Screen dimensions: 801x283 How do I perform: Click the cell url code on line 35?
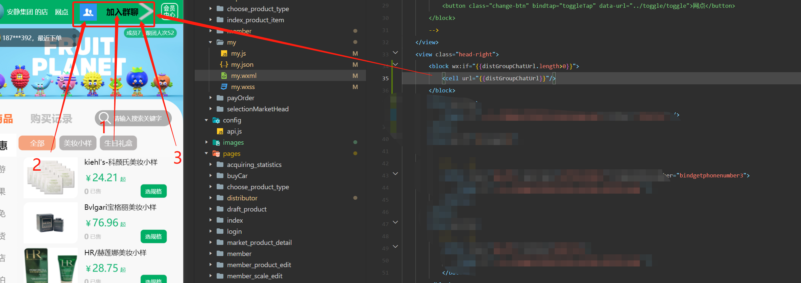(499, 78)
